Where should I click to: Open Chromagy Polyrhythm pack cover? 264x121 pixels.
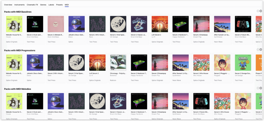(x=118, y=63)
